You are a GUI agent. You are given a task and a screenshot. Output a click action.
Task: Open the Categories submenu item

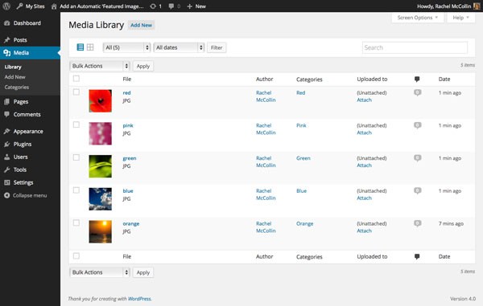tap(17, 88)
